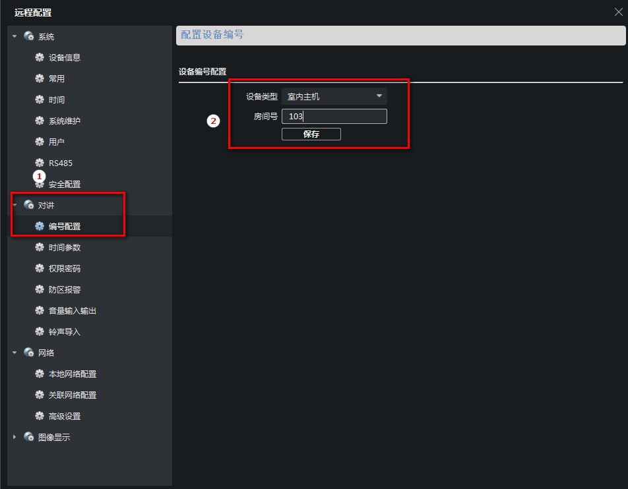Image resolution: width=628 pixels, height=489 pixels.
Task: Click the gear icon next to RS485
Action: (x=40, y=163)
